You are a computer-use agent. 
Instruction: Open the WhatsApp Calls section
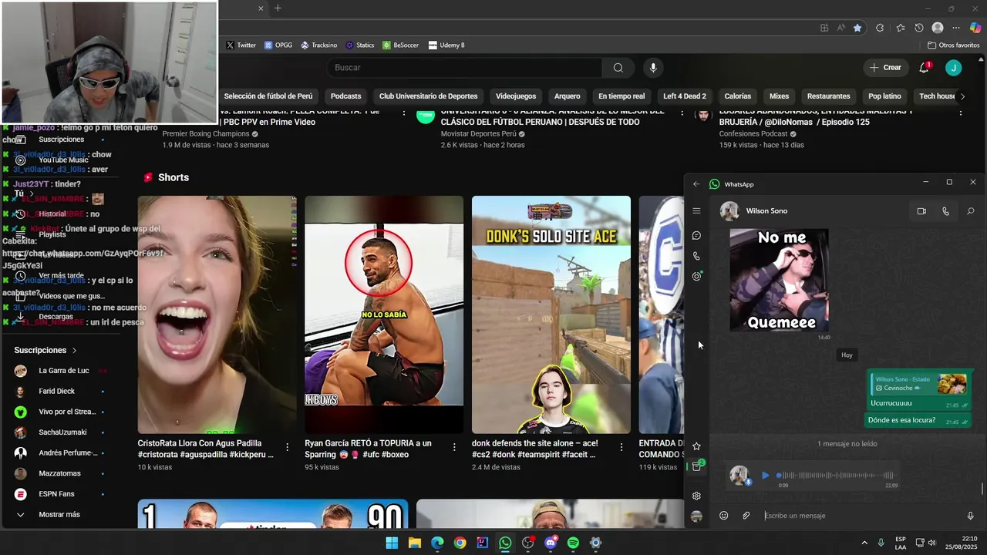point(696,256)
